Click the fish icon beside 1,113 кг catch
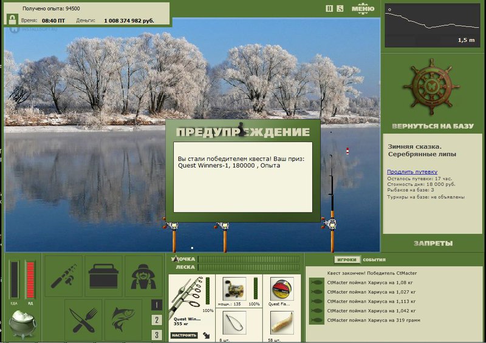The height and width of the screenshot is (343, 486). coord(317,301)
